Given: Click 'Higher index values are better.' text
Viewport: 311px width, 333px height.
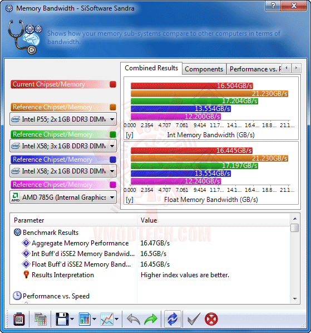Looking at the screenshot, I should 185,275.
